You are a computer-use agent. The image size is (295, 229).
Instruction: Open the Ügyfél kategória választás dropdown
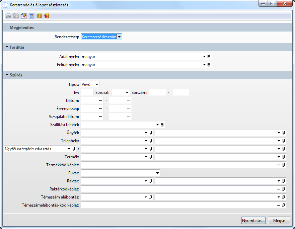[68, 149]
